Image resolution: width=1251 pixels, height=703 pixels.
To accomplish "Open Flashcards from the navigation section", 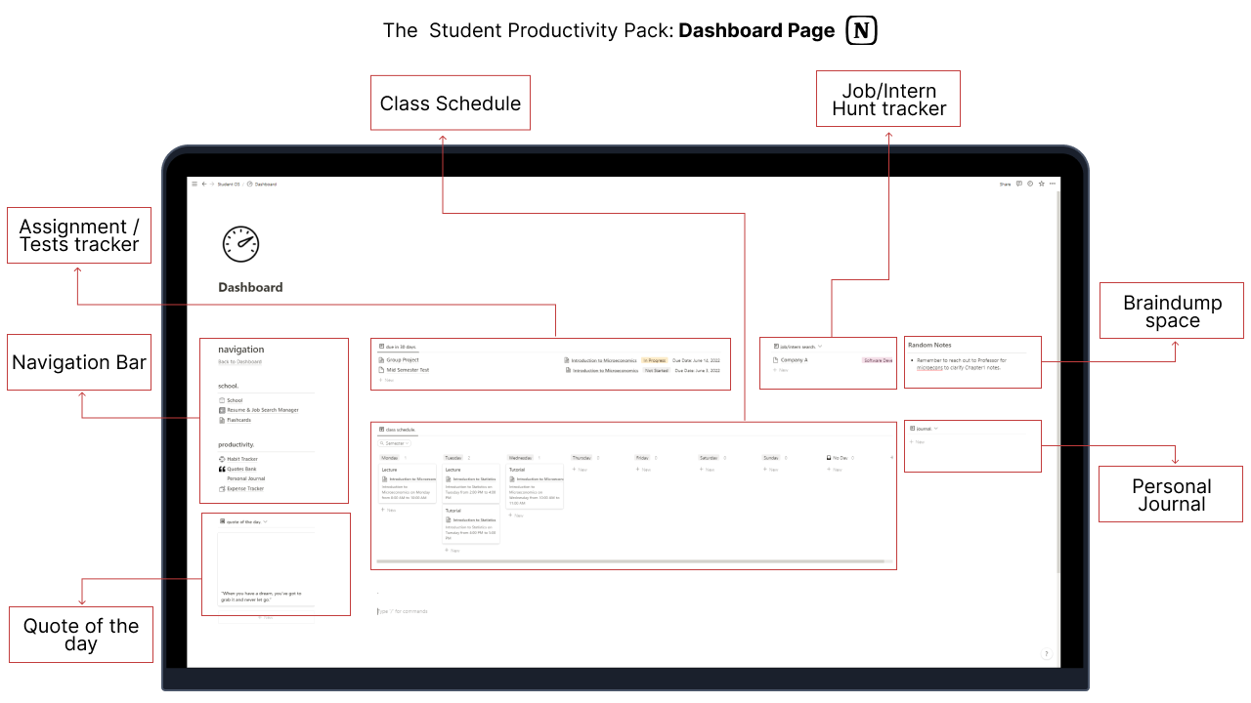I will tap(237, 420).
